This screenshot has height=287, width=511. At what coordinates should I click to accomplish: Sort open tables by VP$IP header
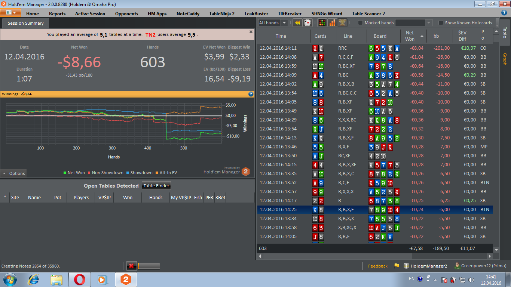click(104, 197)
